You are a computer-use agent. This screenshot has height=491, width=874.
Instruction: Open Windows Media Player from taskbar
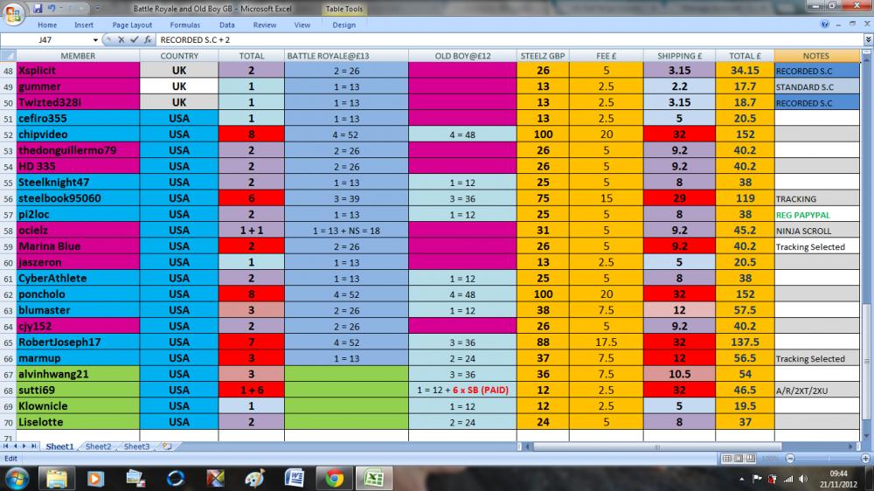(x=95, y=478)
